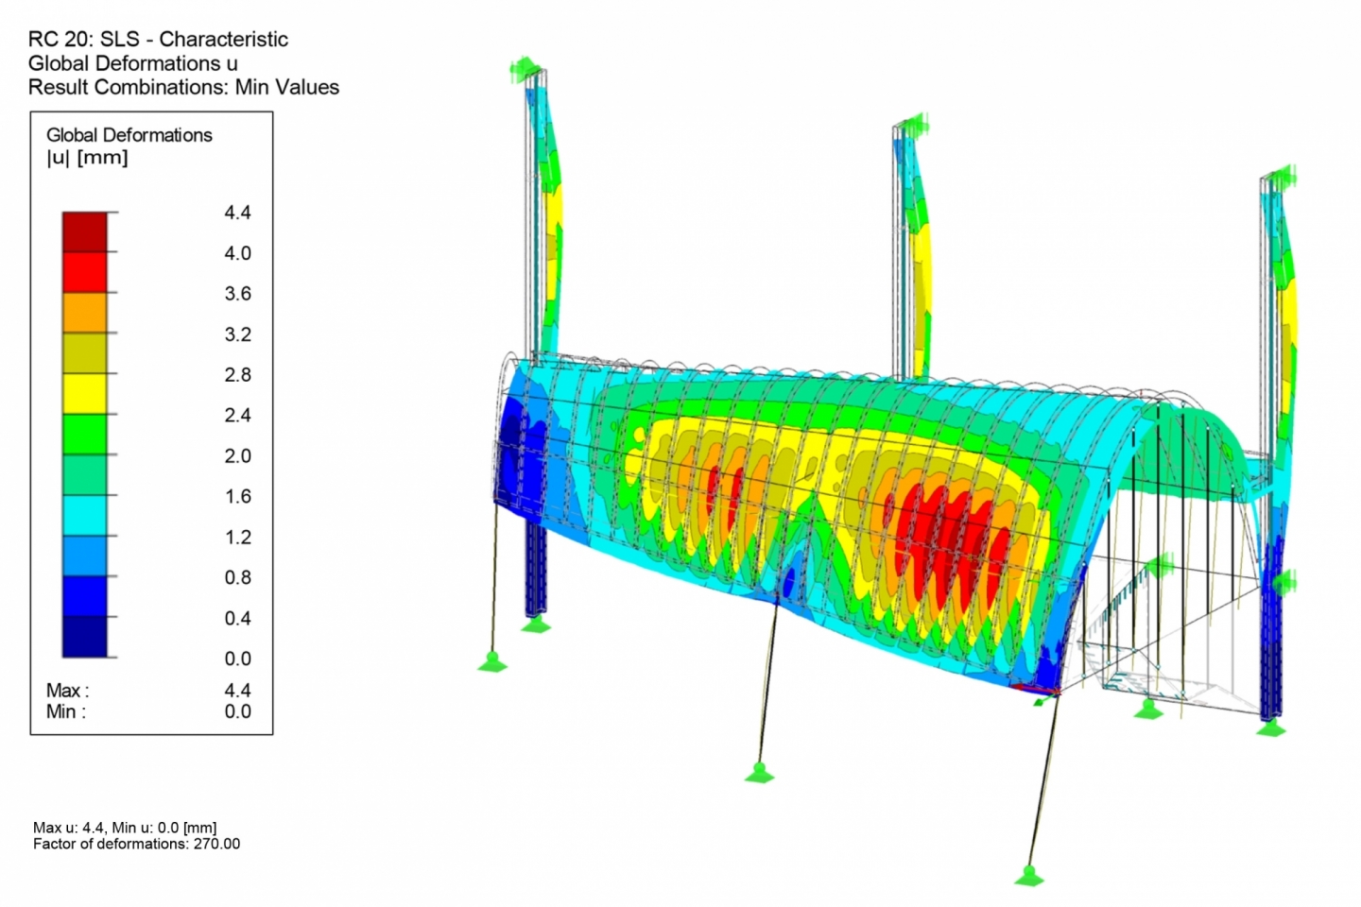Click the 0.8 scale value
Screen dimensions: 1361x907
coord(237,577)
